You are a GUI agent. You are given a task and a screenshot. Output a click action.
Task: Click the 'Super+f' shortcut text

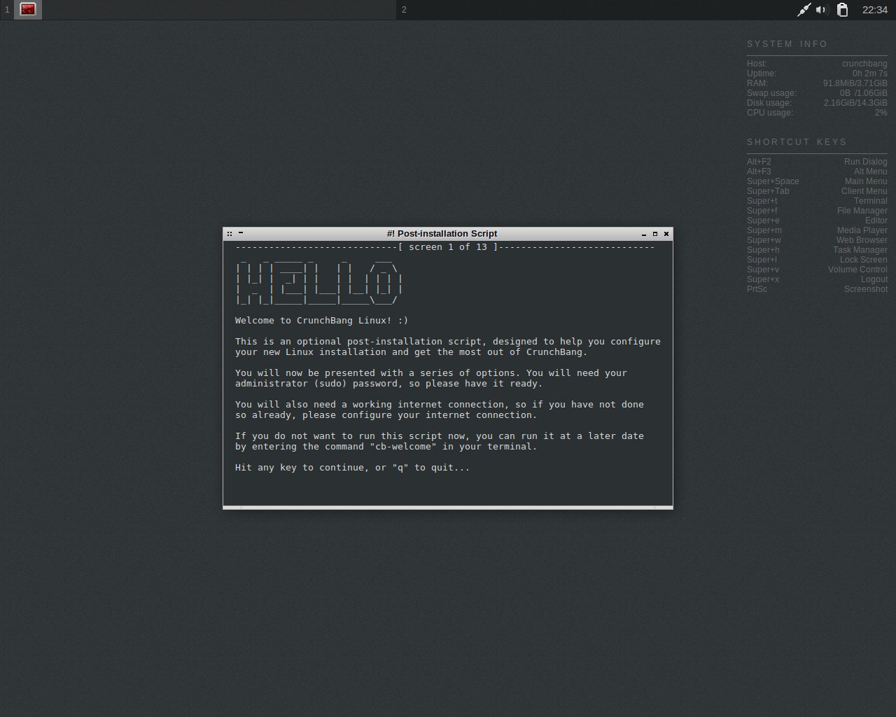(x=762, y=211)
